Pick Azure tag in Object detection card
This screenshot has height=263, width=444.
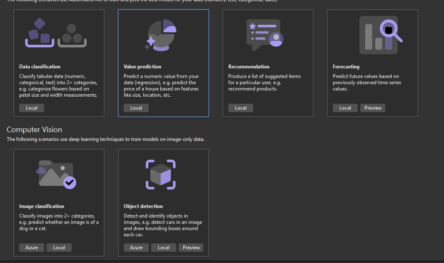point(136,248)
